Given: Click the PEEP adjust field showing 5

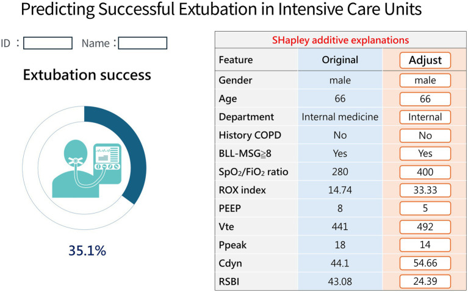Looking at the screenshot, I should click(x=425, y=209).
